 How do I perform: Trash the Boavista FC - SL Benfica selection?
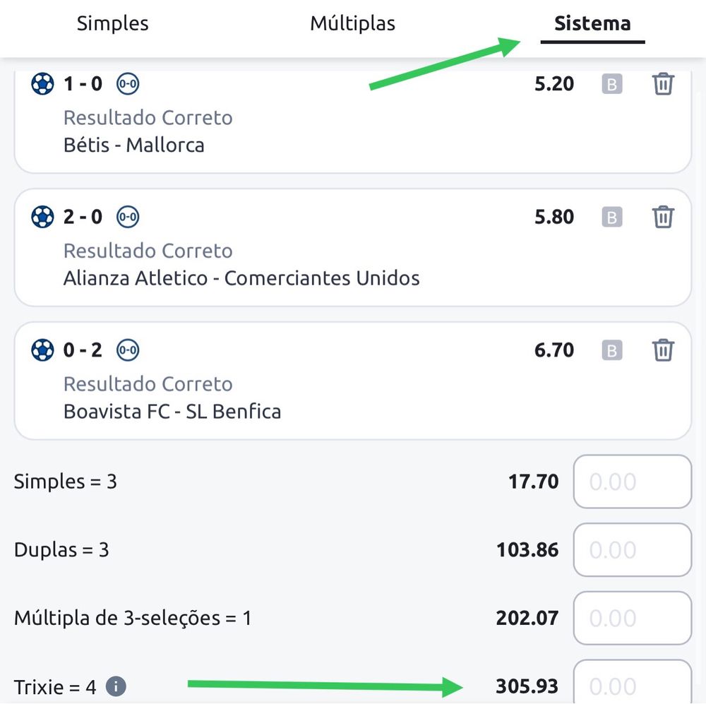[x=663, y=350]
